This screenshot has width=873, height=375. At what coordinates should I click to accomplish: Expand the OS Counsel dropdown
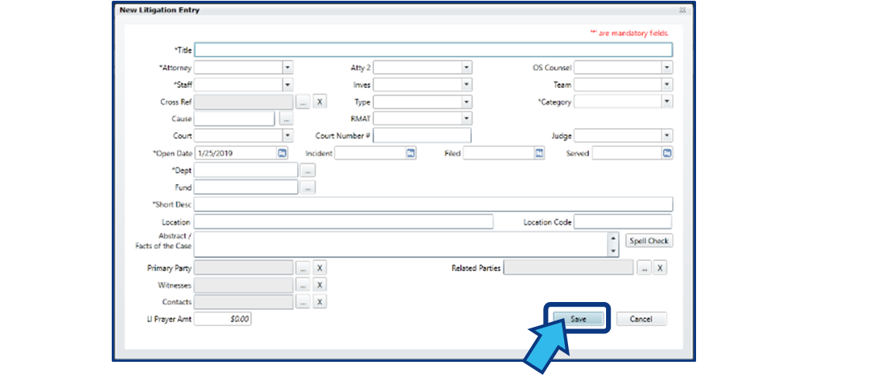pos(667,68)
